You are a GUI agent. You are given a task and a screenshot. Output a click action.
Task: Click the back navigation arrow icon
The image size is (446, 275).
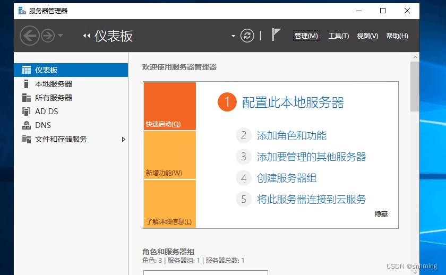point(30,36)
